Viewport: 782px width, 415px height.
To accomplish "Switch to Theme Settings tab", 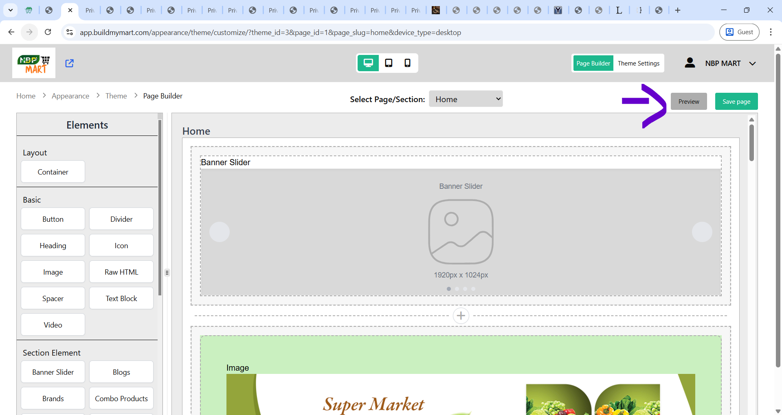I will coord(638,63).
